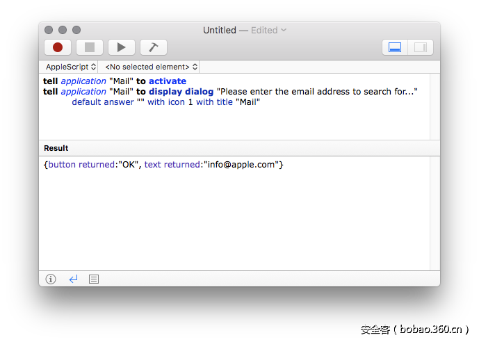479x342 pixels.
Task: Click the Untitled window title
Action: click(x=220, y=30)
